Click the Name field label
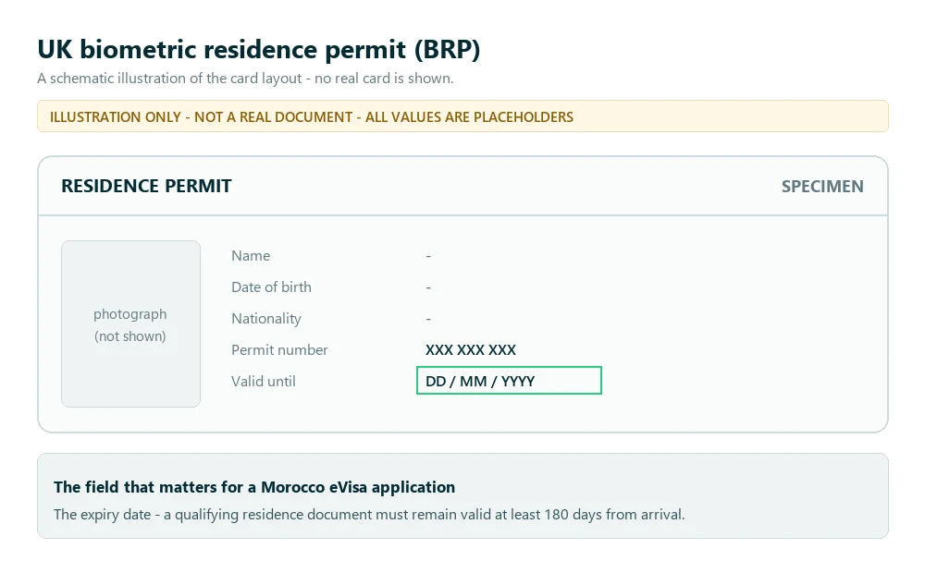This screenshot has width=925, height=573. tap(251, 256)
